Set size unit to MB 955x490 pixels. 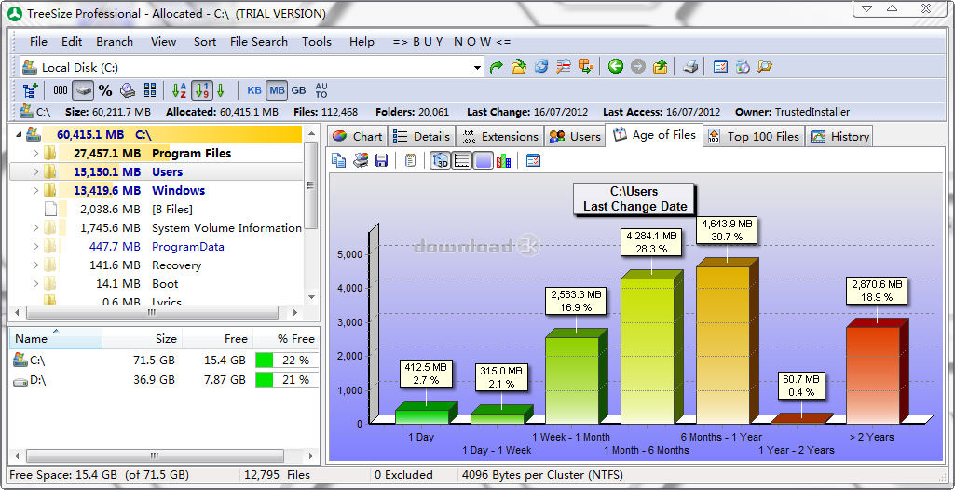(x=277, y=90)
